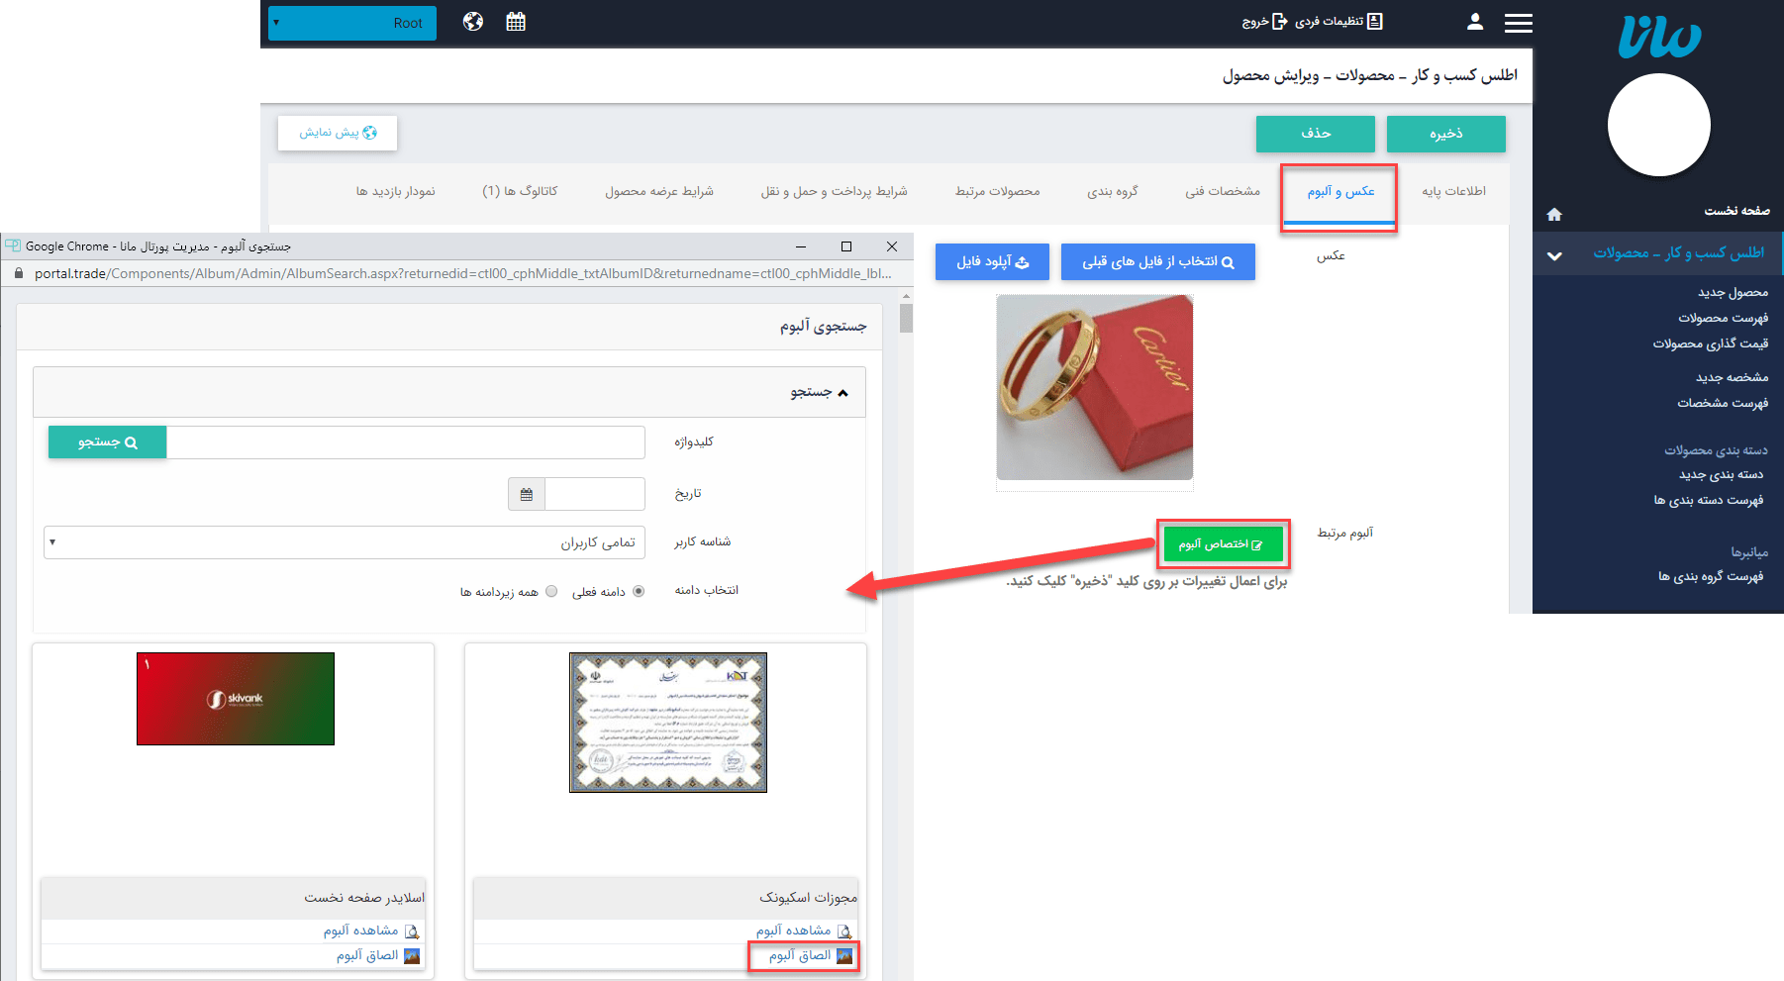
Task: Open the hamburger menu icon
Action: [1518, 23]
